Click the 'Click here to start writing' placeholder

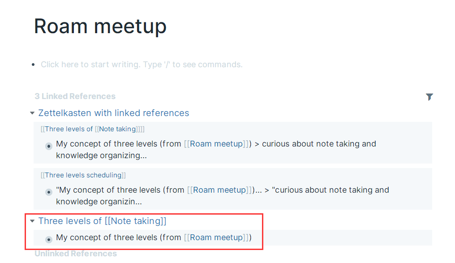tap(142, 65)
